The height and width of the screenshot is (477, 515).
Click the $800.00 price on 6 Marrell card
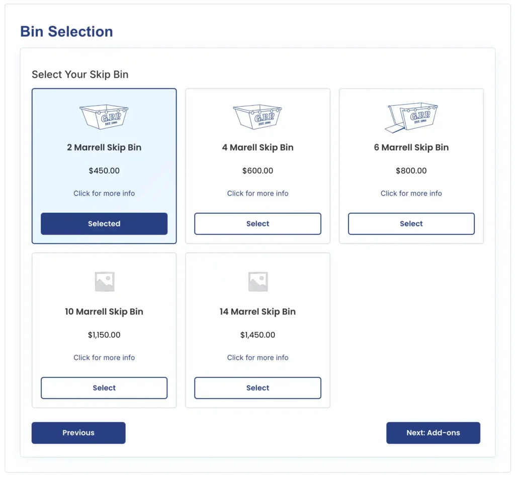pos(411,171)
